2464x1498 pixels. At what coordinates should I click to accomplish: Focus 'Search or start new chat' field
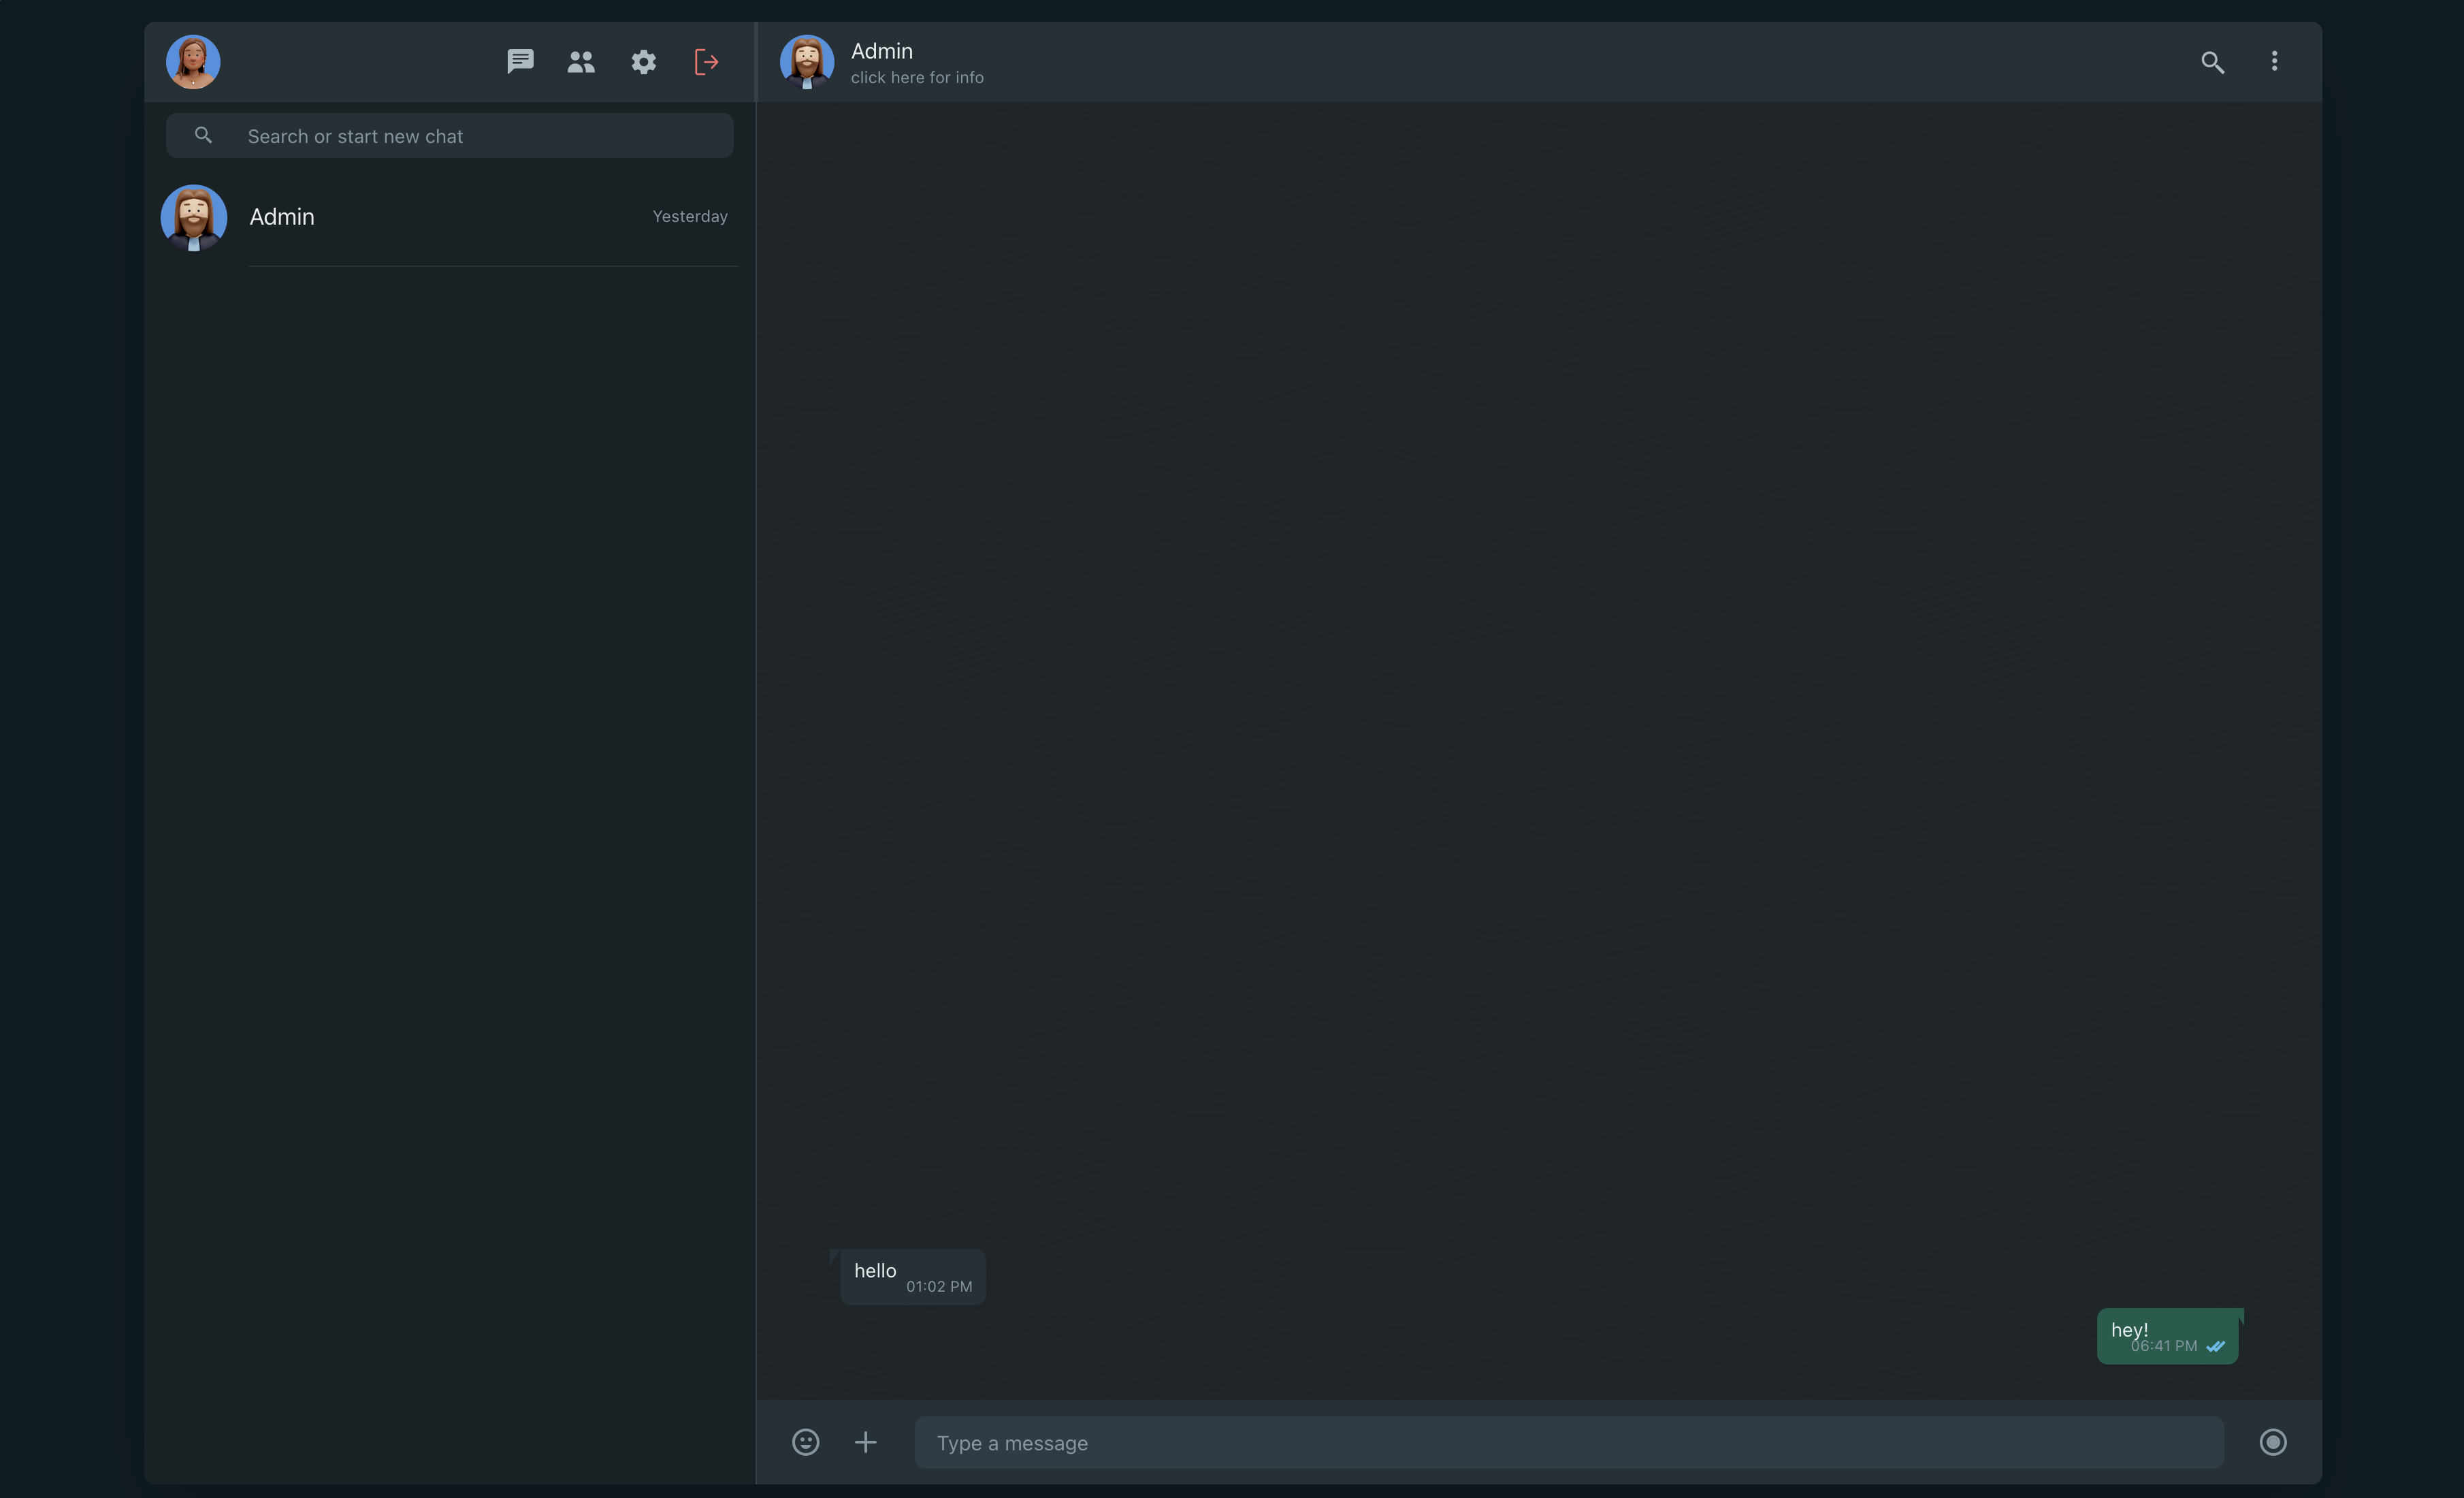pos(450,135)
